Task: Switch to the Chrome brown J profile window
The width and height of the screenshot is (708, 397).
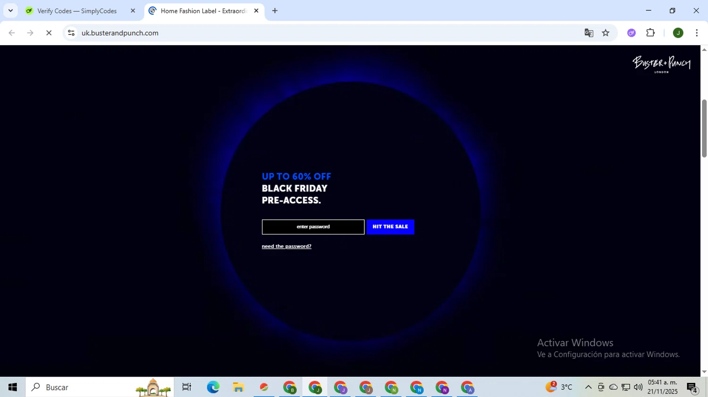Action: [366, 387]
